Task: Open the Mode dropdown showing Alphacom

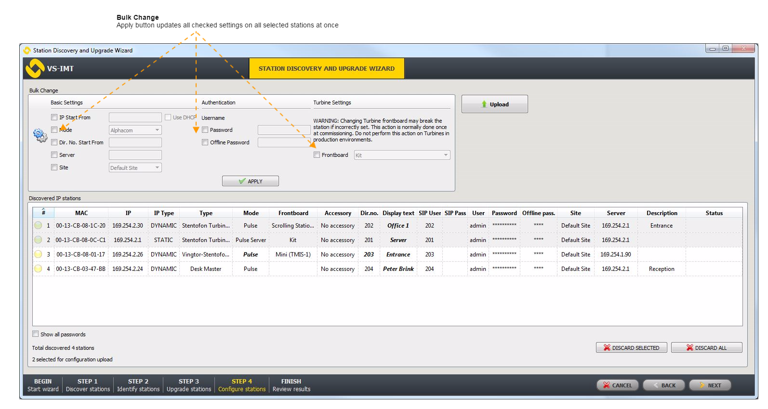Action: point(135,130)
